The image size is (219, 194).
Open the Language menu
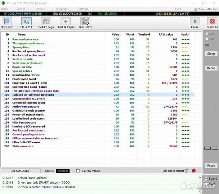click(x=62, y=9)
